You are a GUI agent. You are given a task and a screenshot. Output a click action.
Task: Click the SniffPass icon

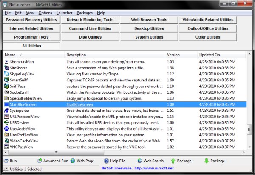pos(6,86)
